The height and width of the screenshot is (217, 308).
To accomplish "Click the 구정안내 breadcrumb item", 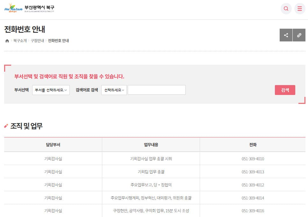I will tap(37, 41).
